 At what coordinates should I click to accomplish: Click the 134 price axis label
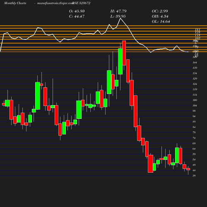click(x=195, y=73)
